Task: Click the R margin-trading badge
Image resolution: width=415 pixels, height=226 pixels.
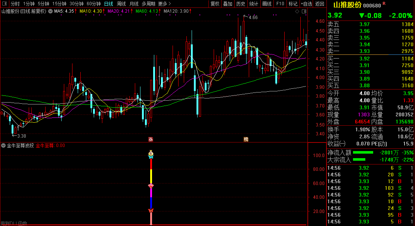Action: (384, 3)
